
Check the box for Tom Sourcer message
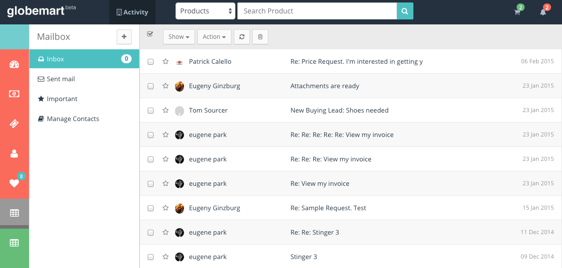151,111
